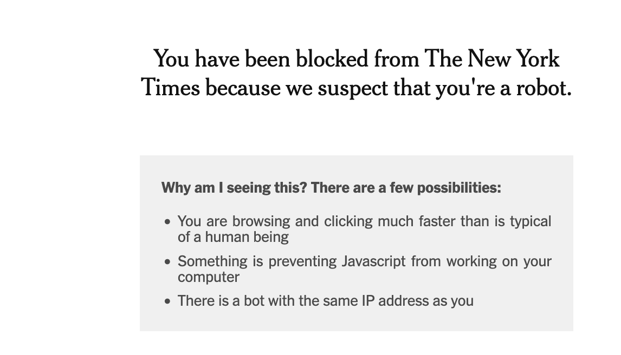Click the 'You have been blocked' headline
The image size is (621, 355).
coord(357,73)
